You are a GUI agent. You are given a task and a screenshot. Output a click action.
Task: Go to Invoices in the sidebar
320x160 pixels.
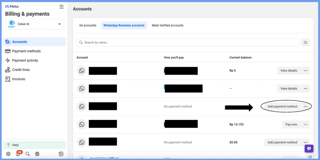18,79
